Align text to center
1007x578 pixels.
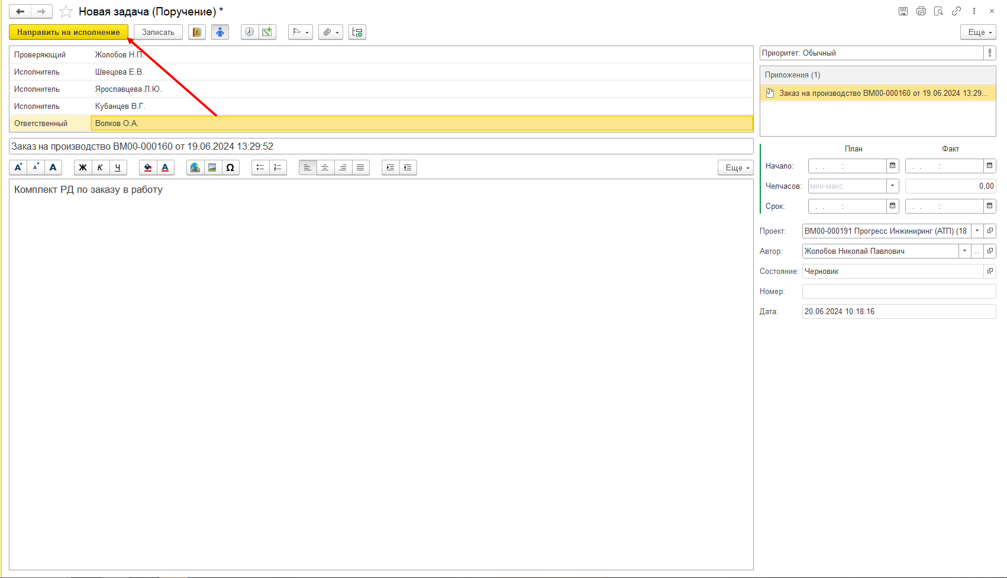click(325, 167)
